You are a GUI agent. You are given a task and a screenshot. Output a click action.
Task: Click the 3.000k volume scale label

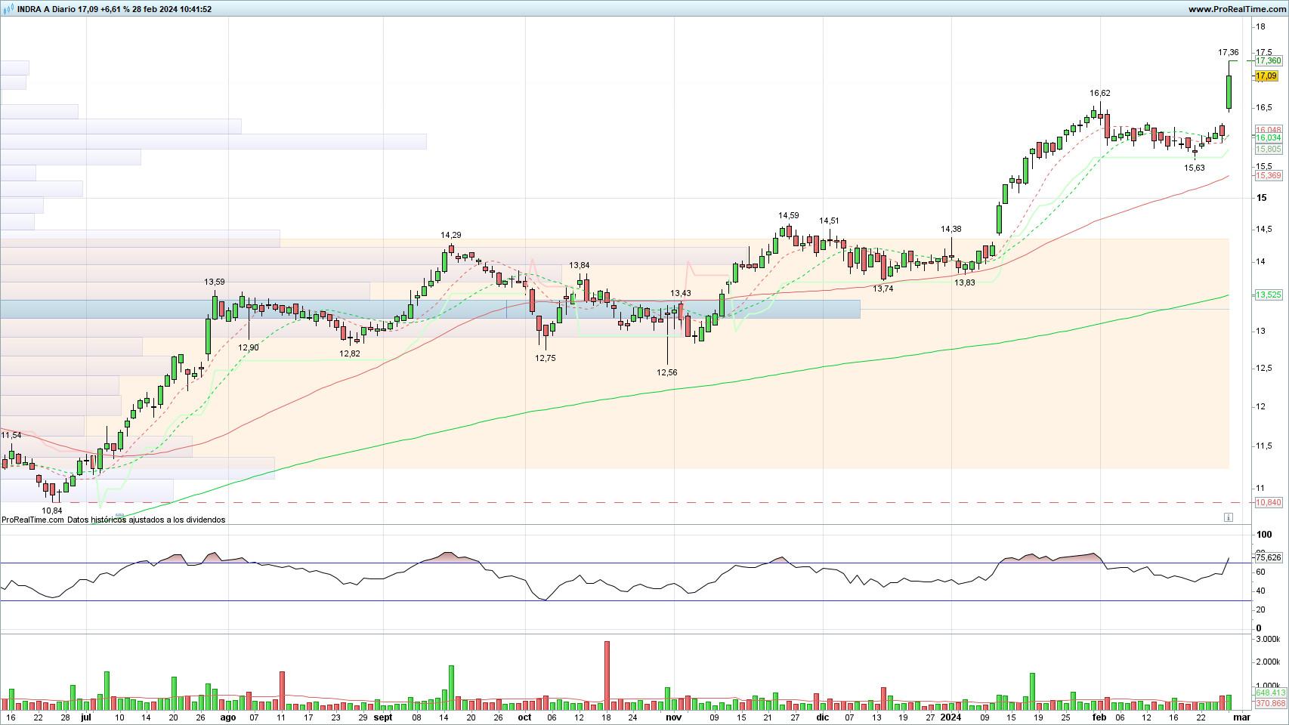click(1268, 639)
